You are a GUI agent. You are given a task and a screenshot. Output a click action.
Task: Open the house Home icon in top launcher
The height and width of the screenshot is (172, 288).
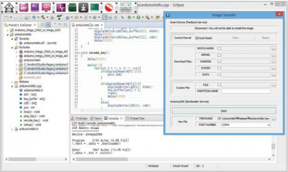tap(9, 7)
